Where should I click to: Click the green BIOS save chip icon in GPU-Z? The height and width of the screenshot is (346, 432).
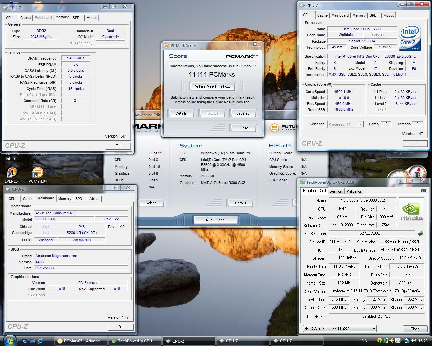tap(420, 233)
